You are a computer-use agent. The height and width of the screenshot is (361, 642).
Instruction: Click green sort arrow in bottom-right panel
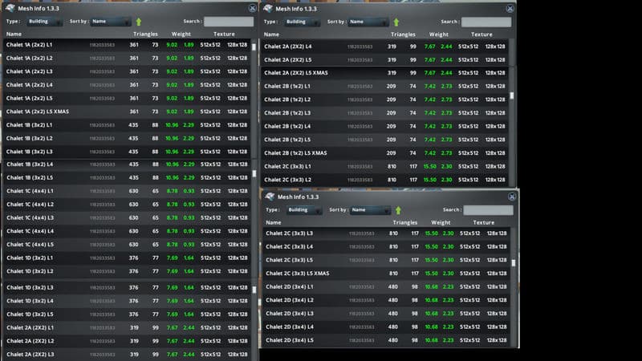[398, 210]
